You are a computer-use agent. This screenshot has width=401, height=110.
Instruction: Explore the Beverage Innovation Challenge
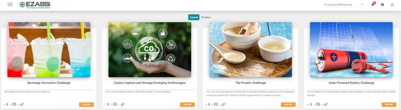coord(86,105)
